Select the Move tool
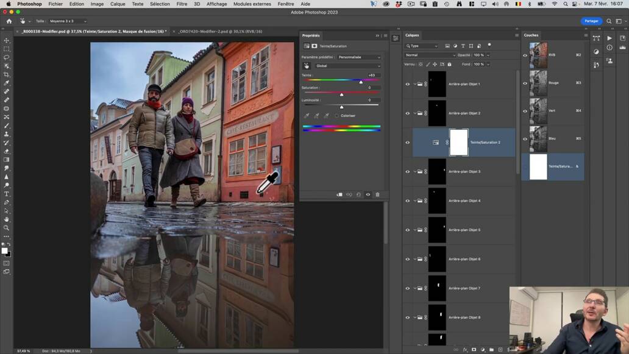 pos(7,40)
